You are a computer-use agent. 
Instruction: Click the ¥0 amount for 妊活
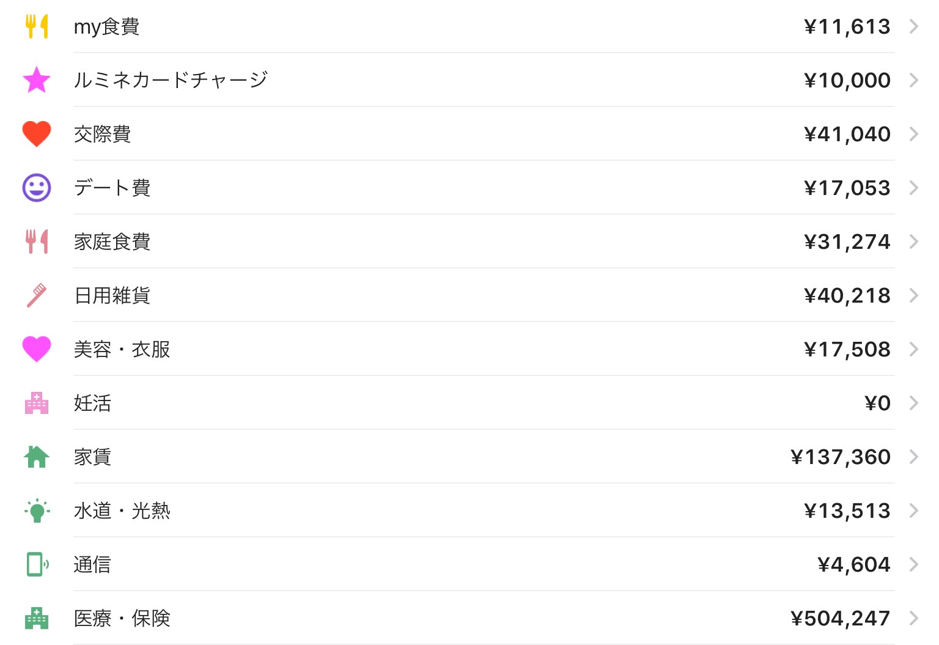click(x=877, y=403)
